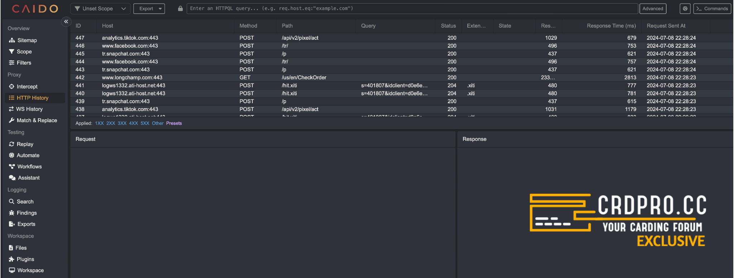The width and height of the screenshot is (734, 278).
Task: Open the Unset Scope dropdown
Action: pyautogui.click(x=100, y=9)
